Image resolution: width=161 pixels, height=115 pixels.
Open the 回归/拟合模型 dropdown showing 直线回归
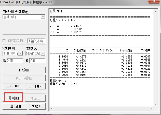(24, 17)
